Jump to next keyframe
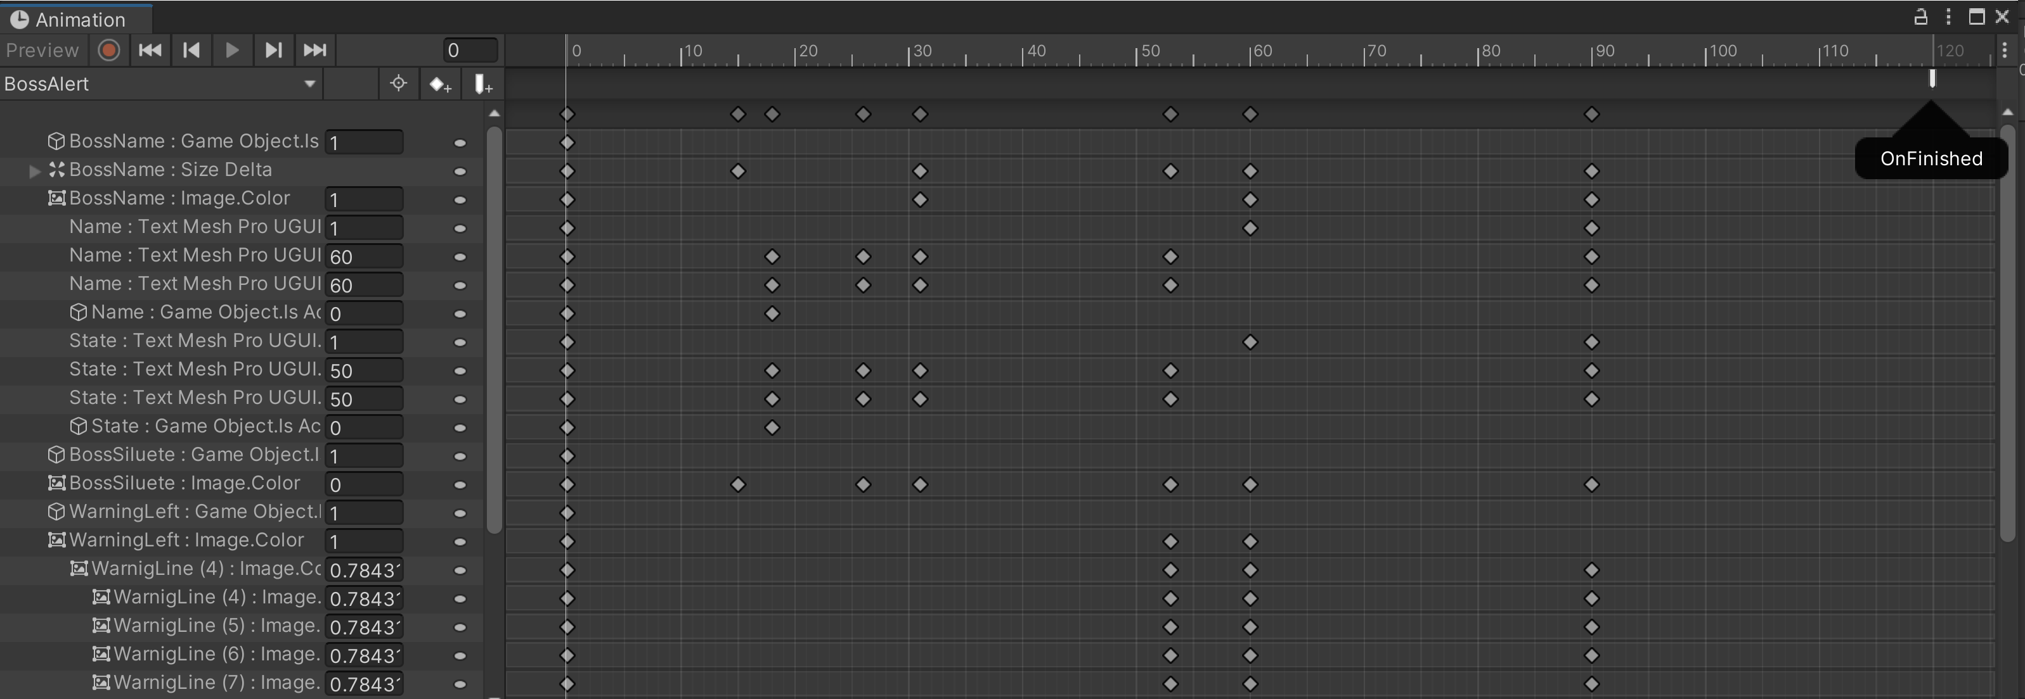Screen dimensions: 2025x699 pos(273,50)
